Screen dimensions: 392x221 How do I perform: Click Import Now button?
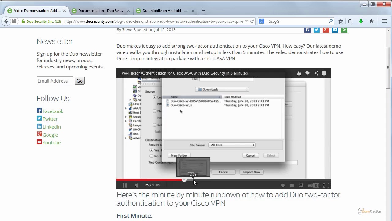pos(251,172)
